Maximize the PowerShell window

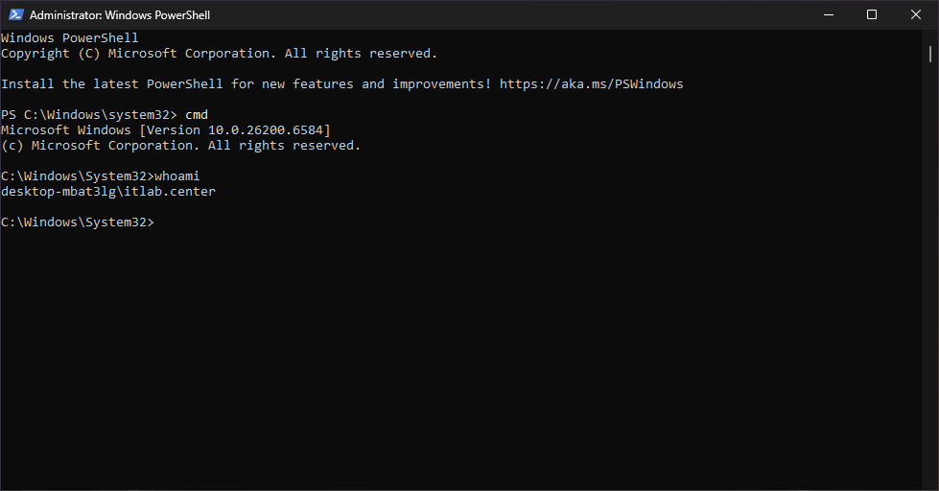[x=872, y=15]
